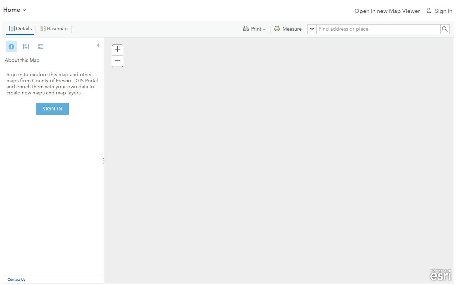Image resolution: width=456 pixels, height=285 pixels.
Task: Activate the Measure tool
Action: [288, 29]
